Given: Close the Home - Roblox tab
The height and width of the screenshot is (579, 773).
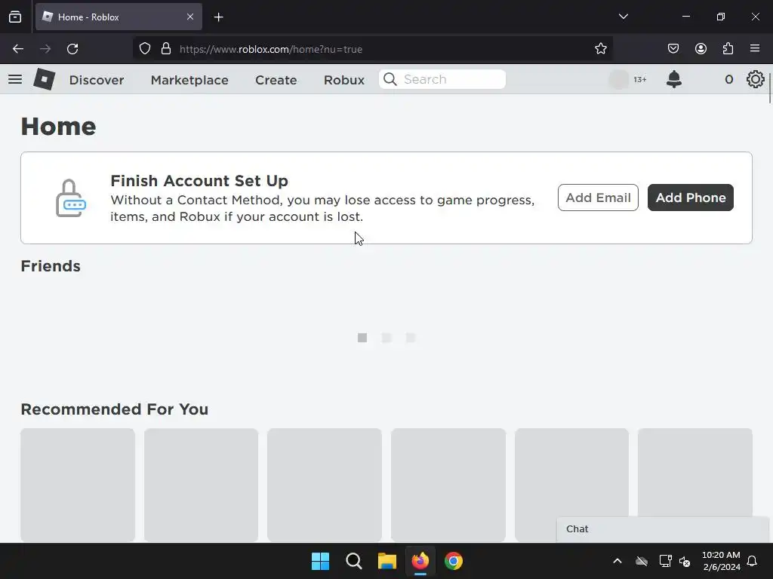Looking at the screenshot, I should click(x=190, y=17).
